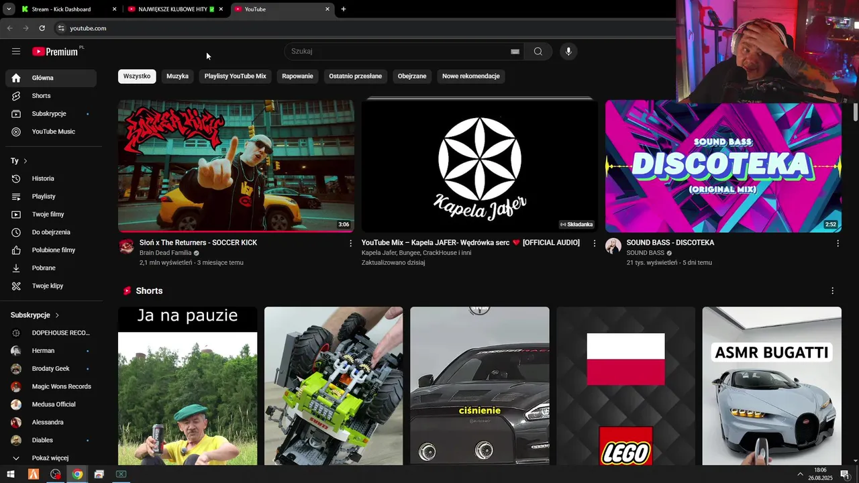Open Chrome from the taskbar
The width and height of the screenshot is (859, 483).
point(77,474)
